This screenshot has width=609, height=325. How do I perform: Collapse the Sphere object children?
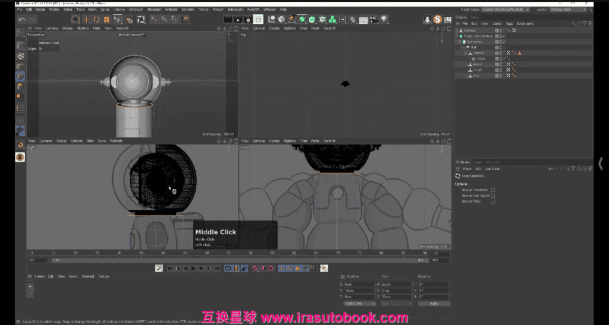coord(466,53)
